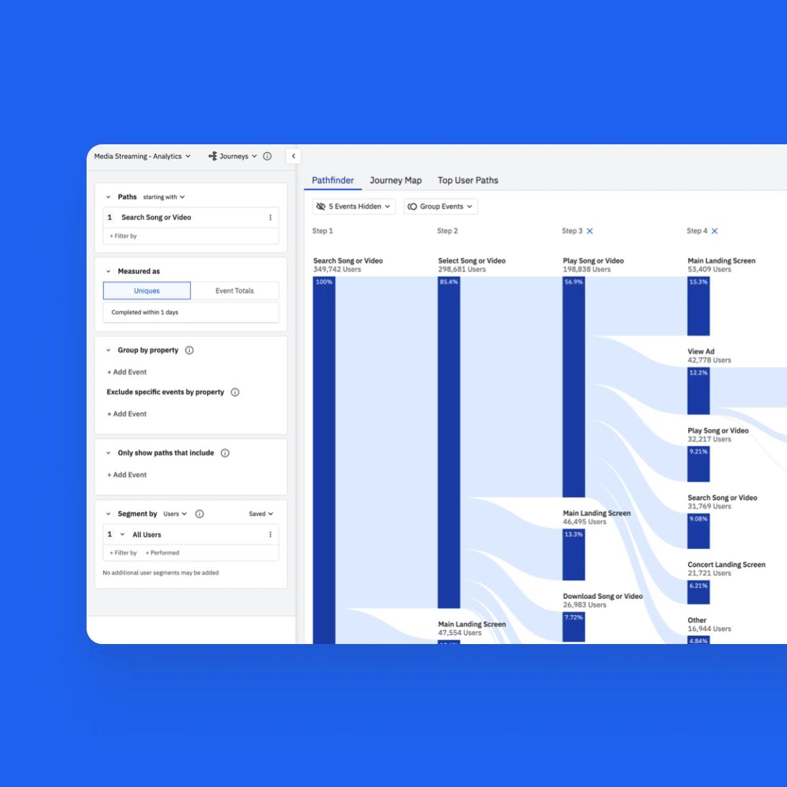787x787 pixels.
Task: Click the info icon beside Journeys
Action: point(267,156)
